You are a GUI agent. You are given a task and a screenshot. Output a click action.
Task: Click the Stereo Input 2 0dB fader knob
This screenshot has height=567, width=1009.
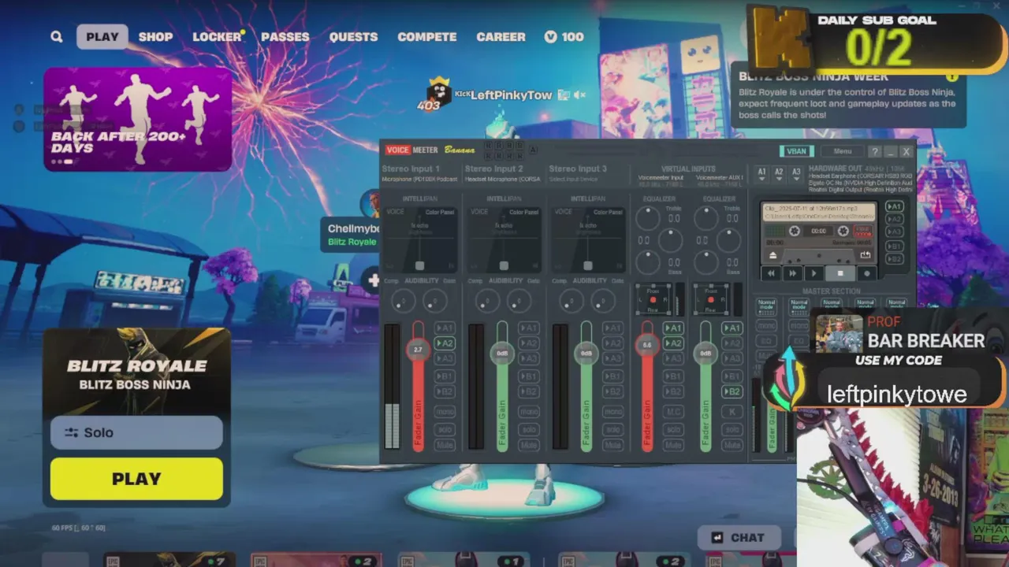(x=502, y=354)
